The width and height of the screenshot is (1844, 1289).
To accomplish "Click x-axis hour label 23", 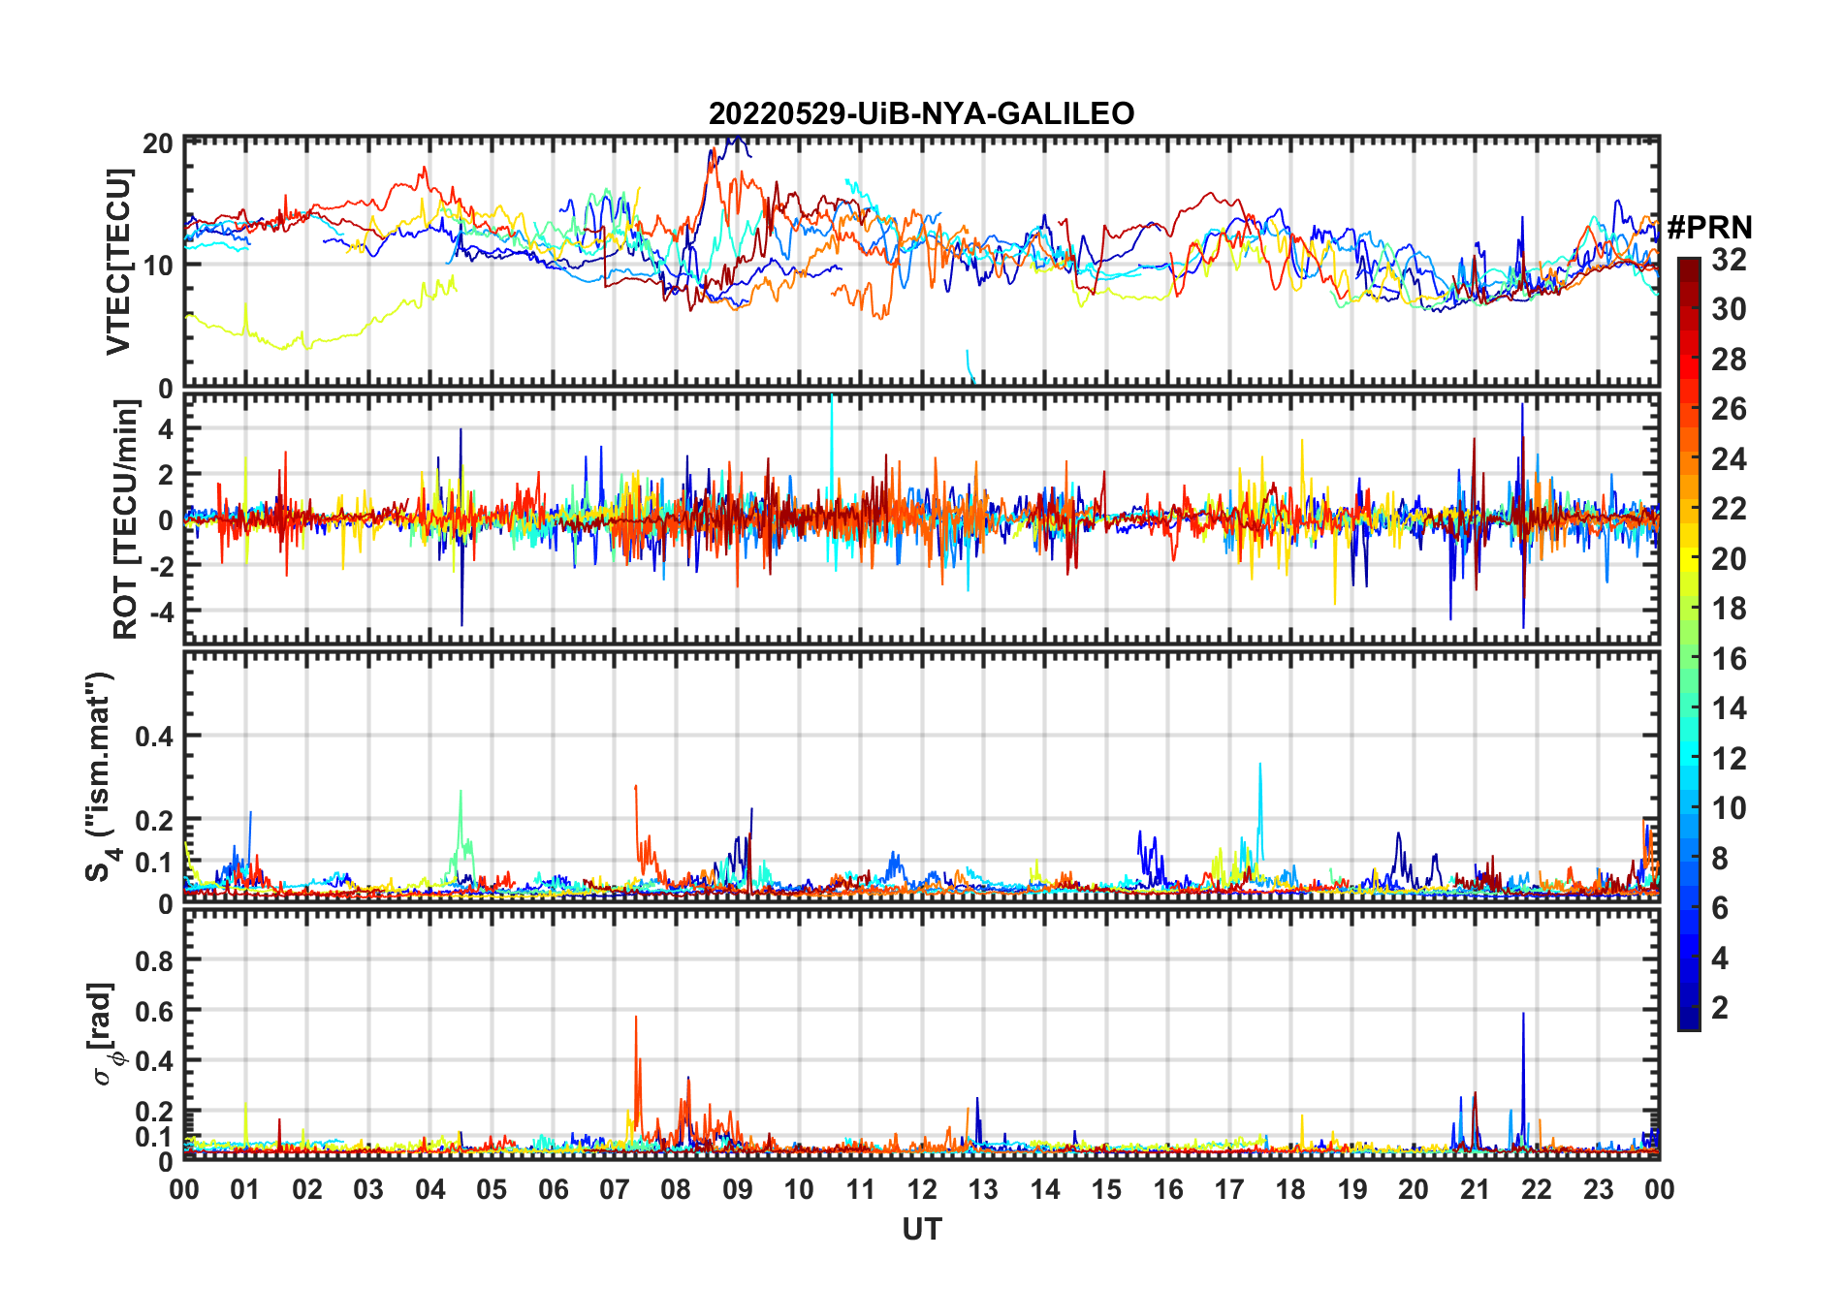I will click(1598, 1190).
